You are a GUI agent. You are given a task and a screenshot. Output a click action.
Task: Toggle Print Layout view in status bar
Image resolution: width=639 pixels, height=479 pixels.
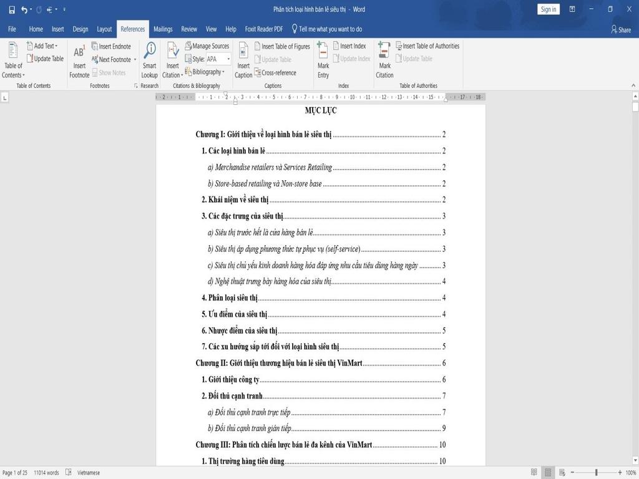[x=548, y=472]
